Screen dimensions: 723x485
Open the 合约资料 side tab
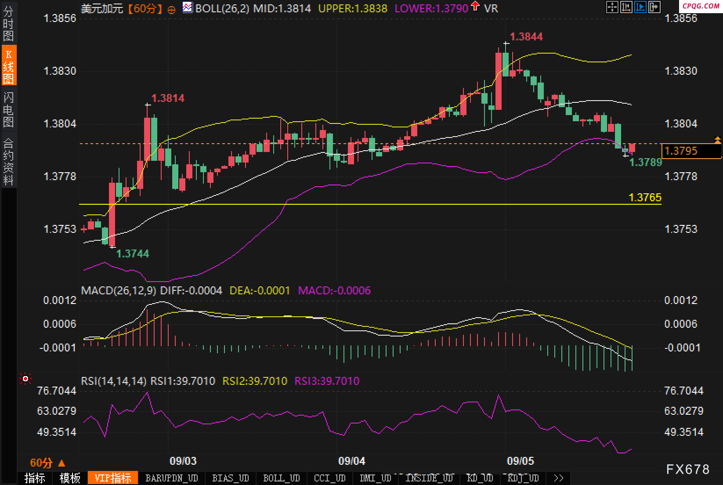click(x=8, y=161)
